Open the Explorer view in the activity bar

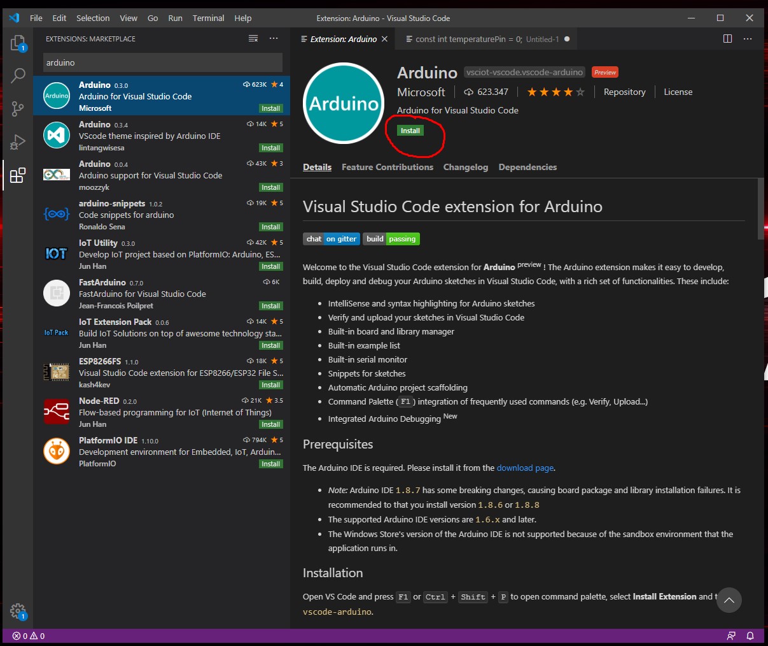click(18, 43)
